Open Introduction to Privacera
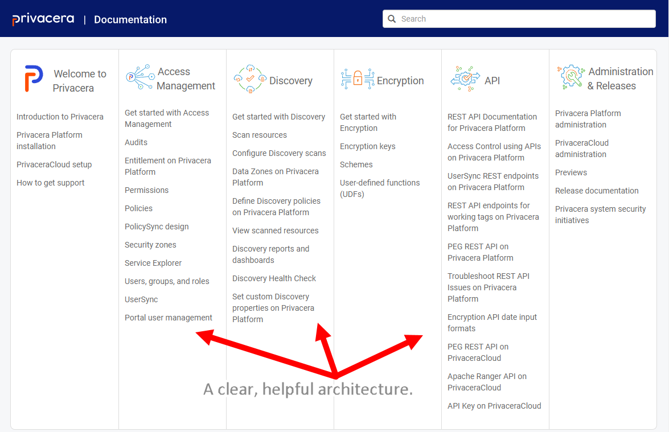669x432 pixels. (x=60, y=117)
